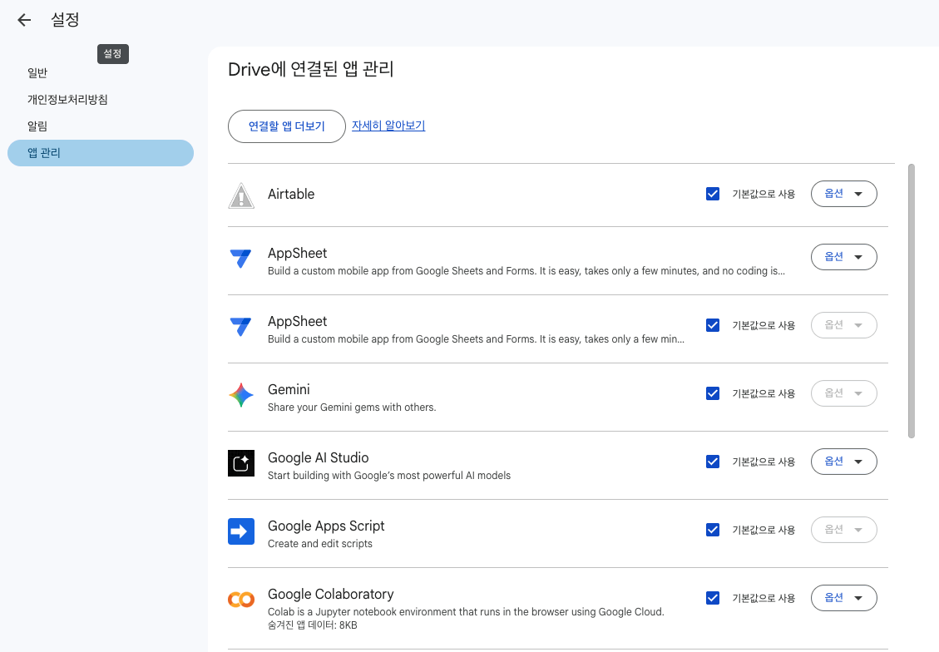Click the Google AI Studio icon
The height and width of the screenshot is (652, 939).
(240, 463)
